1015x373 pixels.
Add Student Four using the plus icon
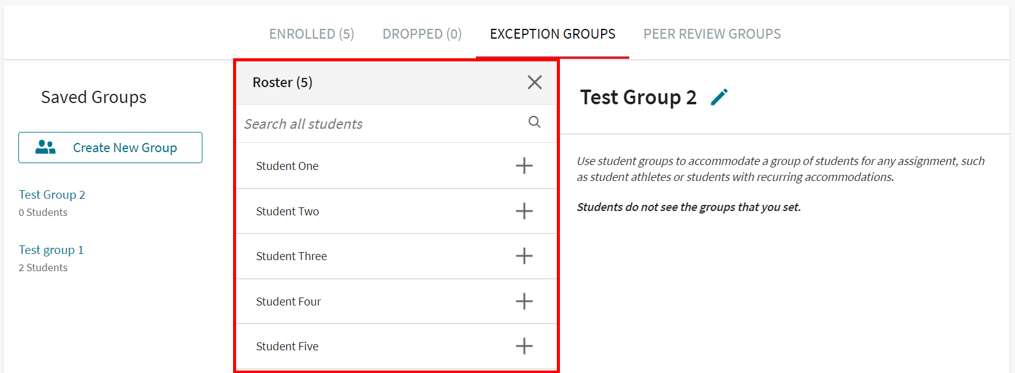click(x=524, y=301)
